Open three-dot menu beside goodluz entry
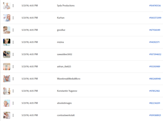The height and width of the screenshot is (121, 163). (x=13, y=30)
